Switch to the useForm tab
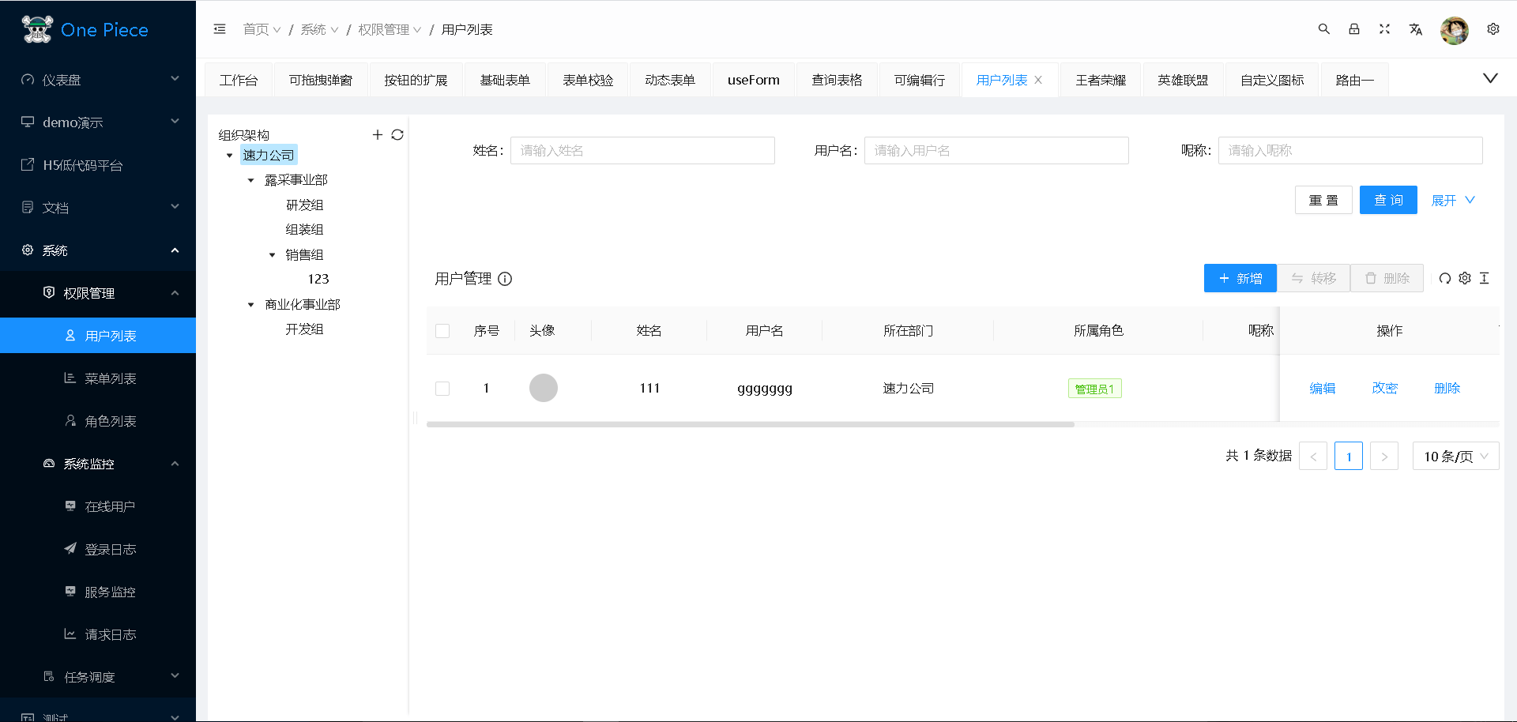Image resolution: width=1517 pixels, height=722 pixels. point(754,80)
